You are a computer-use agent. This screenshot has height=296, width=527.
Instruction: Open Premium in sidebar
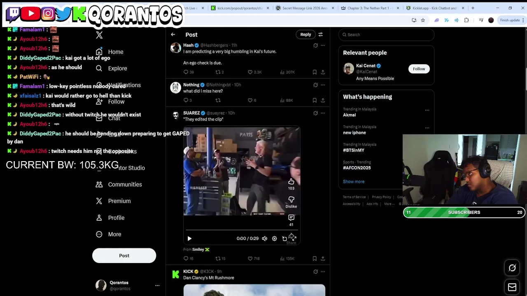113,201
